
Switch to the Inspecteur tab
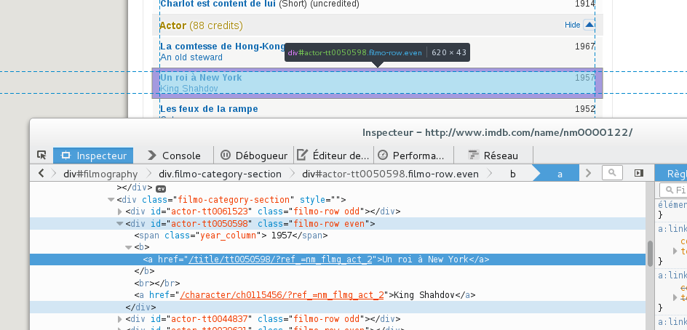pos(93,156)
